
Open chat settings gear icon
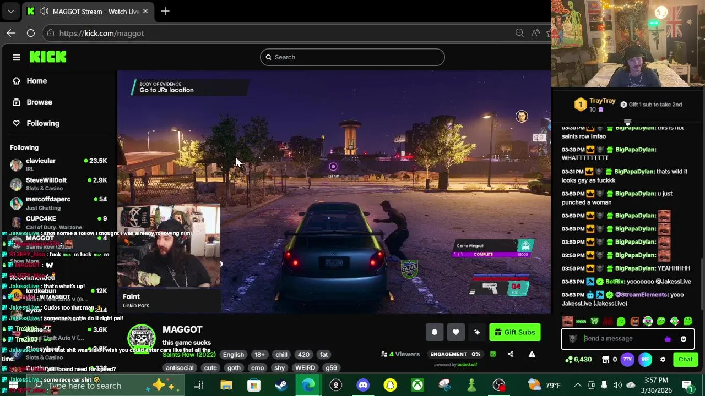[663, 360]
